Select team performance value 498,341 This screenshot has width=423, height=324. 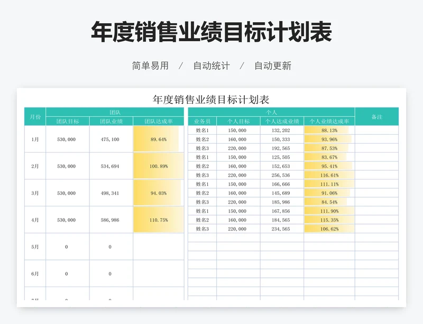[110, 193]
